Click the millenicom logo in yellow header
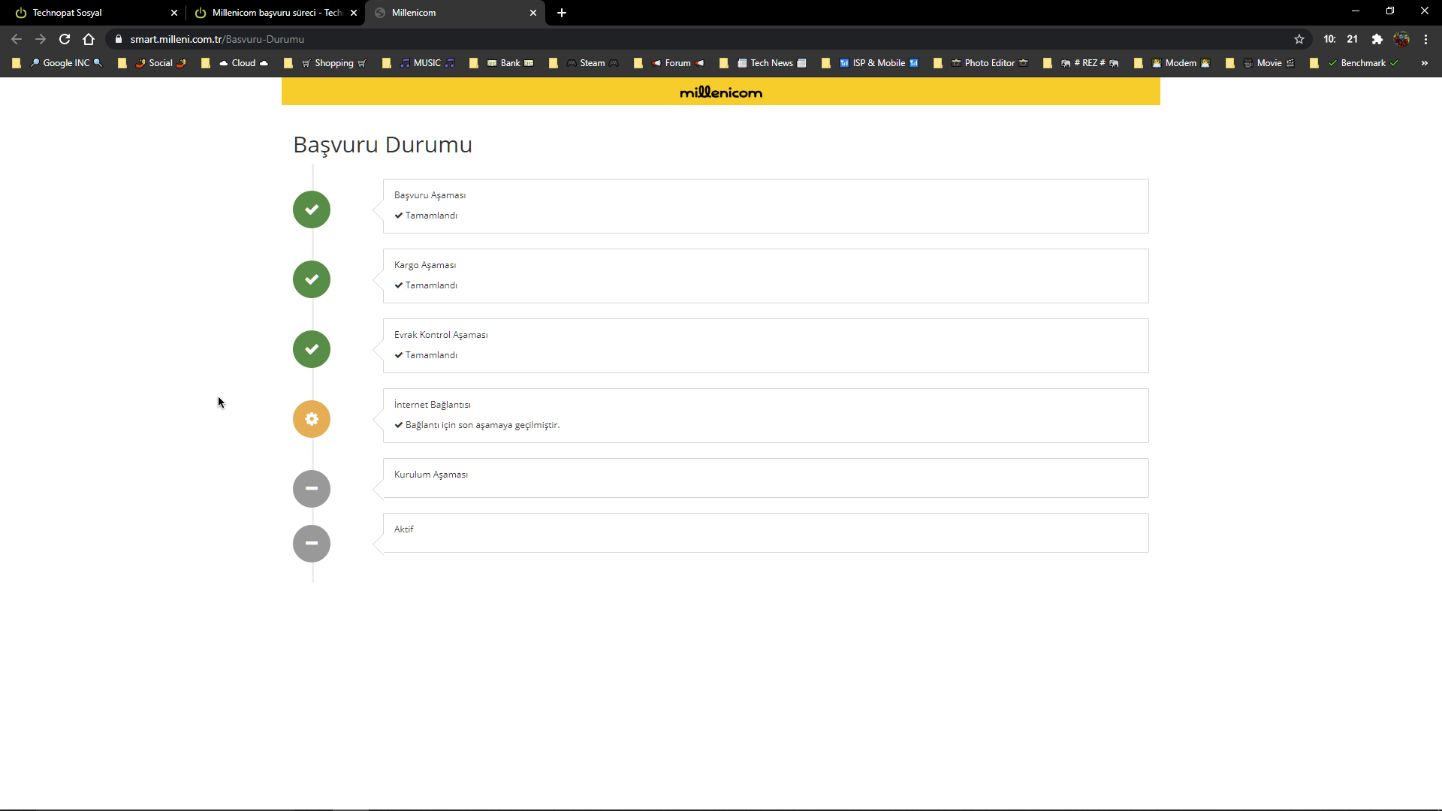The width and height of the screenshot is (1442, 811). coord(720,92)
